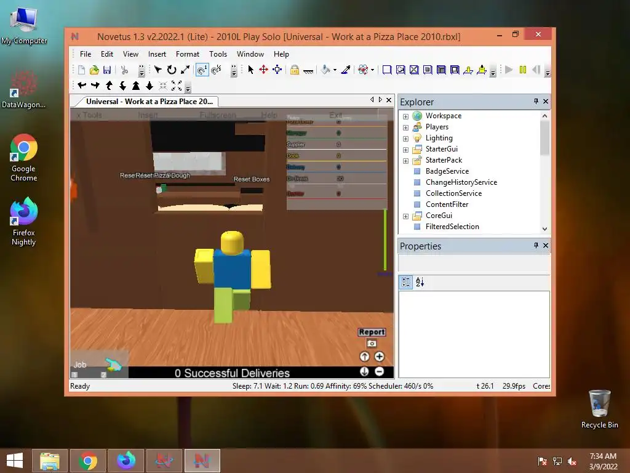Toggle the 1/5-stud grid snap
The image size is (630, 473).
(216, 70)
